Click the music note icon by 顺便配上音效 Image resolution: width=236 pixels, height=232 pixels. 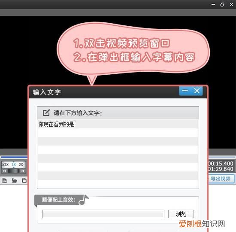[x=84, y=200]
